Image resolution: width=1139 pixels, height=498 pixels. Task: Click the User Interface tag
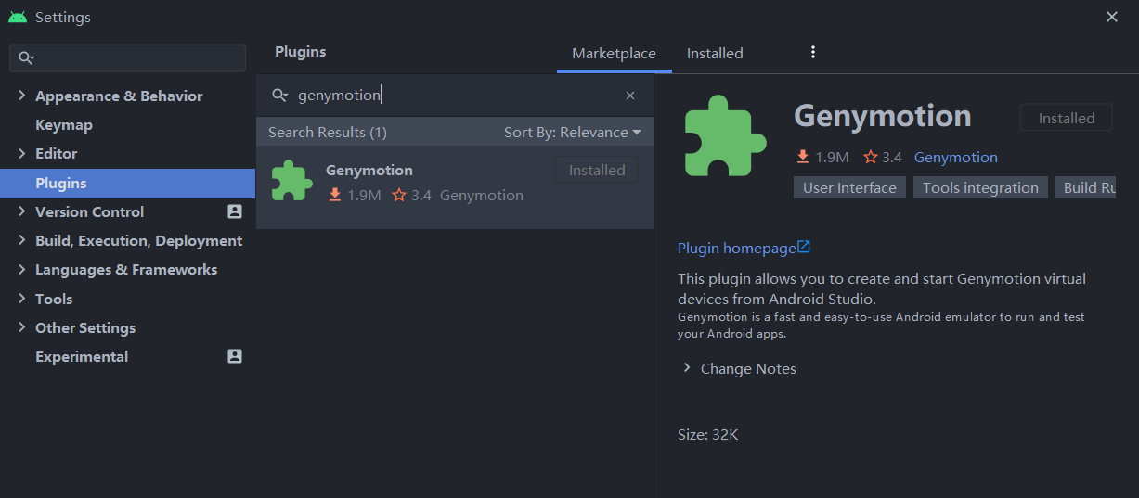pyautogui.click(x=849, y=187)
